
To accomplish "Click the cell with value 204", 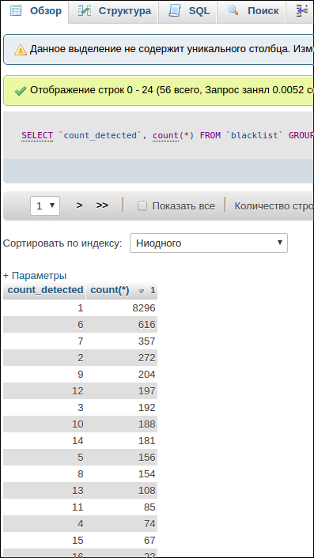I will tap(121, 375).
